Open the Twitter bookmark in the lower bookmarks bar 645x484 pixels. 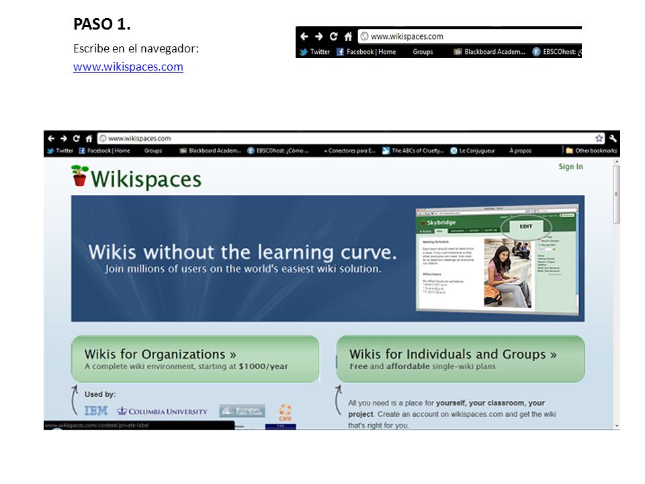click(x=60, y=151)
